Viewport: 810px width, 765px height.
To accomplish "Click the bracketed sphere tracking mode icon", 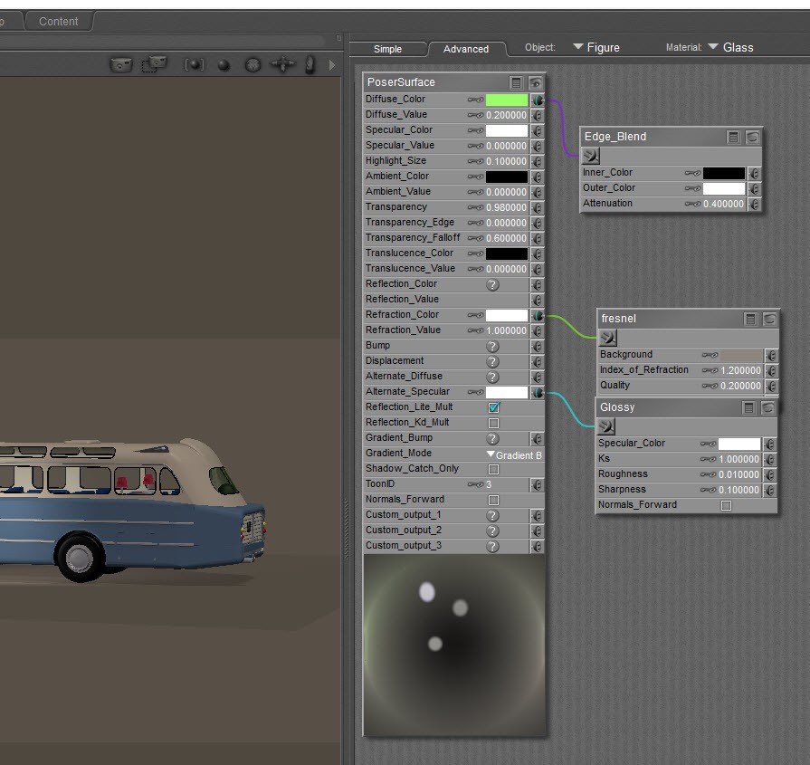I will (x=195, y=65).
